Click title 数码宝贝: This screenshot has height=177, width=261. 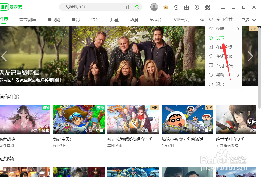62,139
